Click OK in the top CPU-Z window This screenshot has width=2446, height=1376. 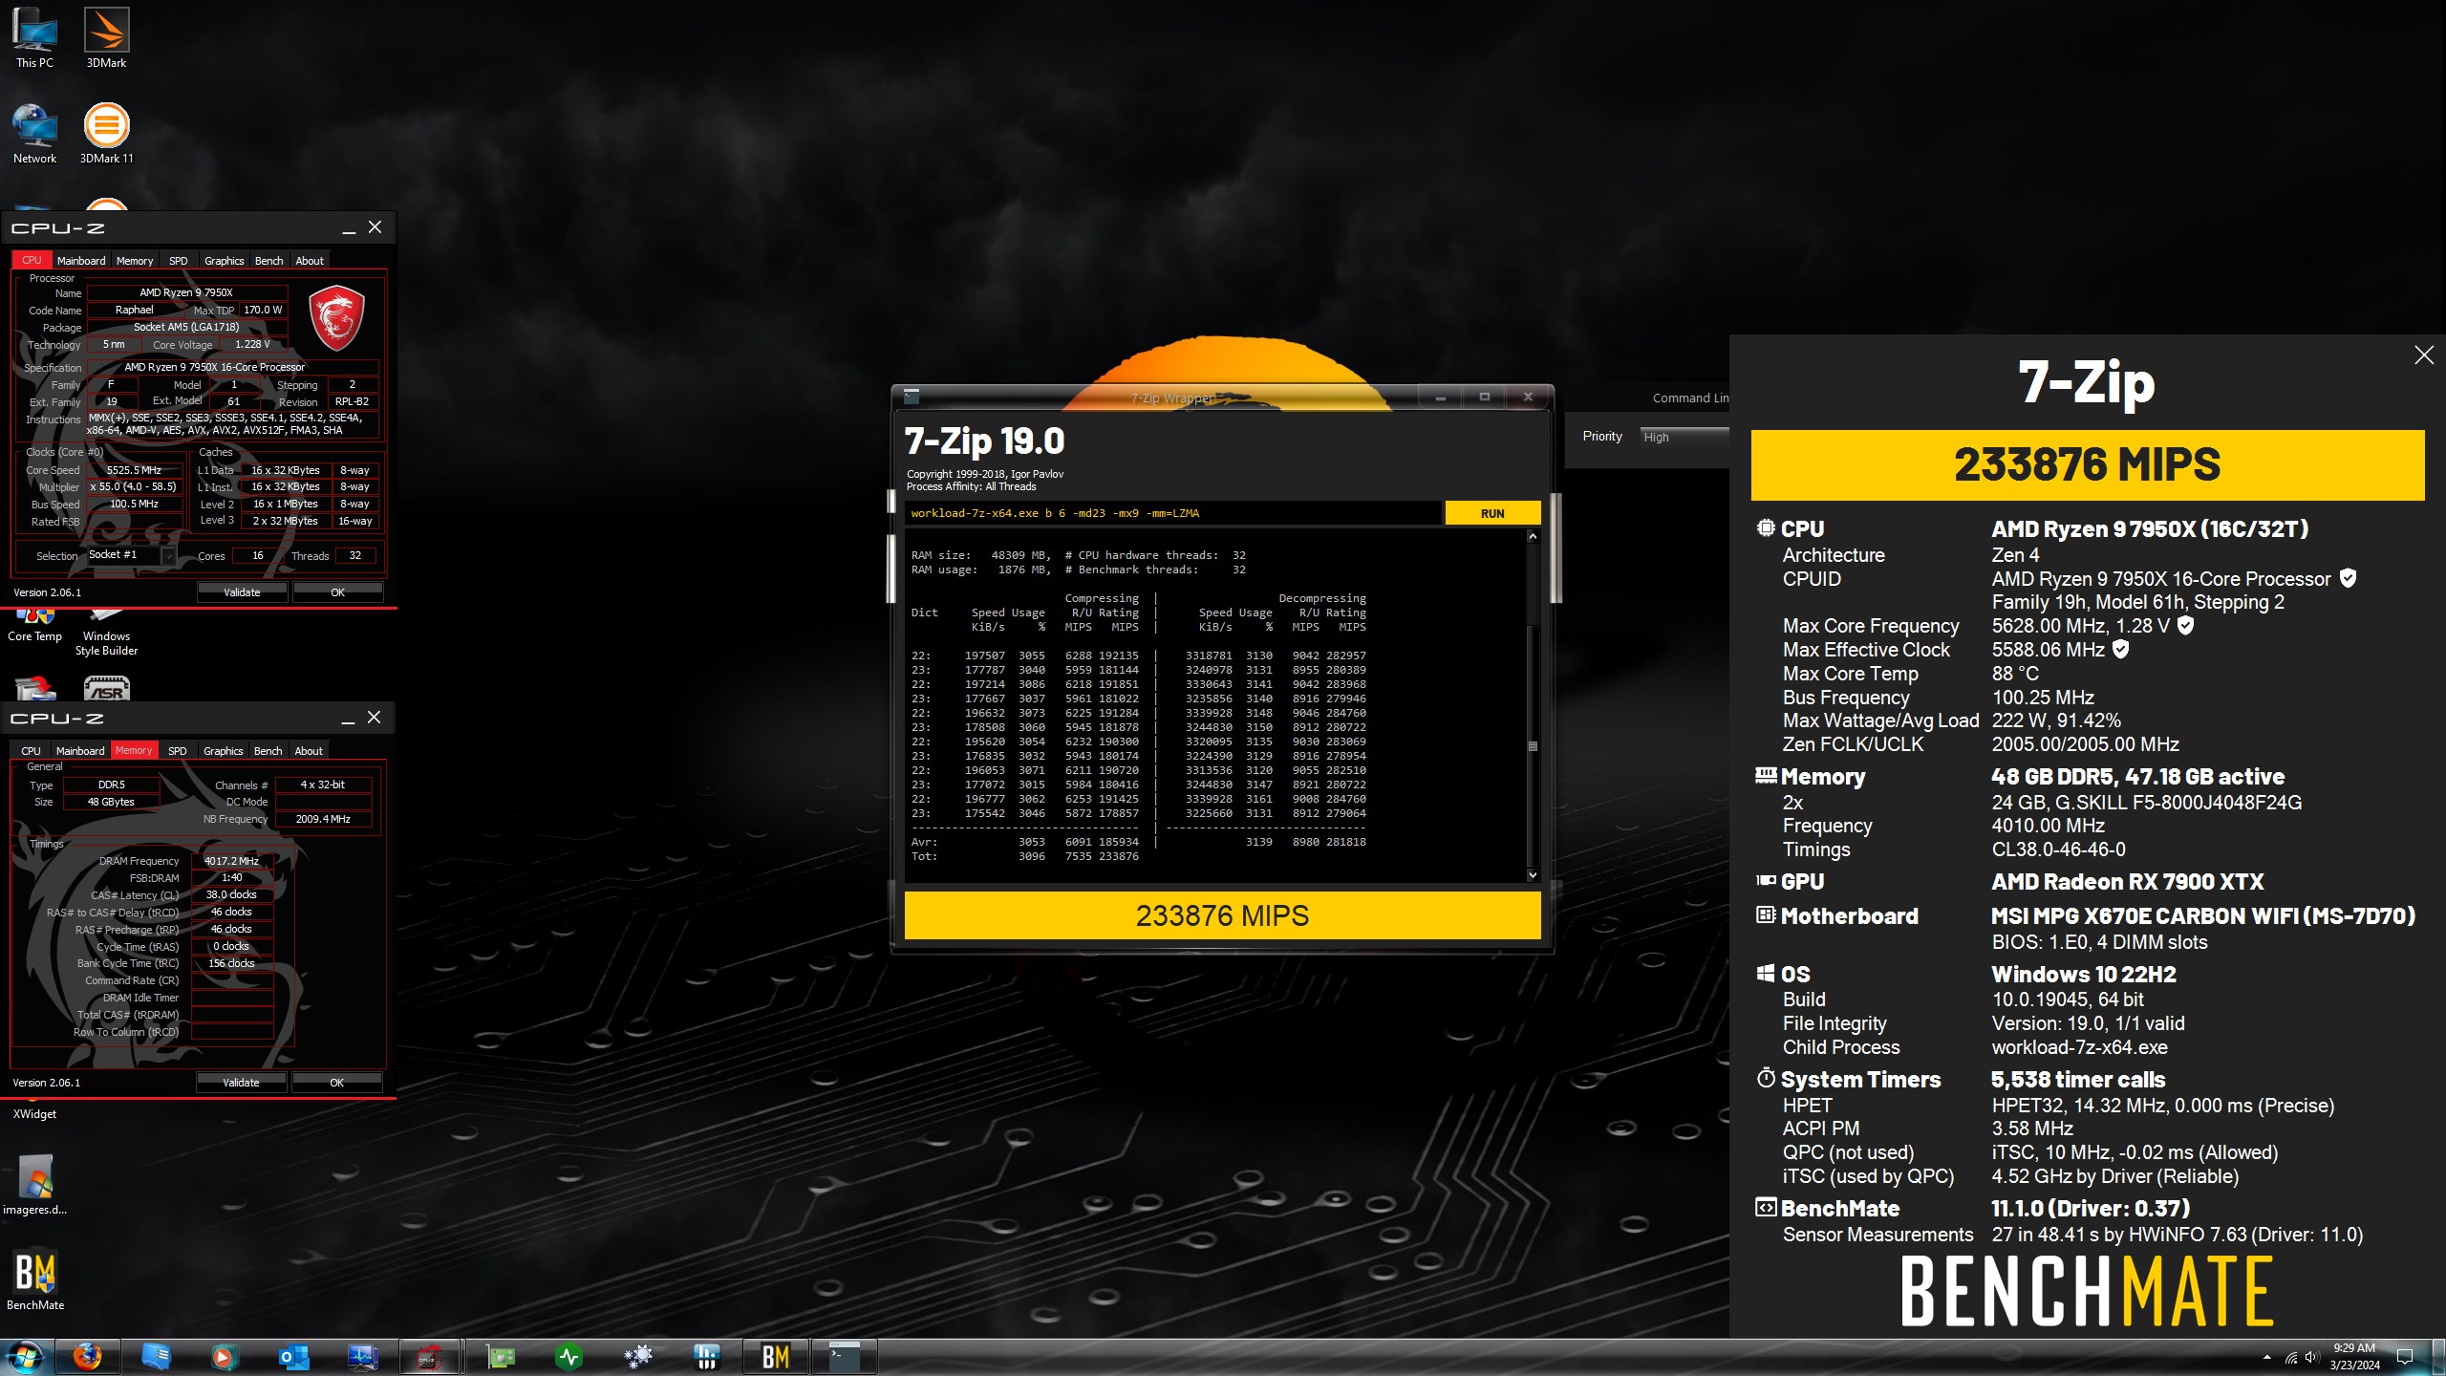(x=337, y=592)
